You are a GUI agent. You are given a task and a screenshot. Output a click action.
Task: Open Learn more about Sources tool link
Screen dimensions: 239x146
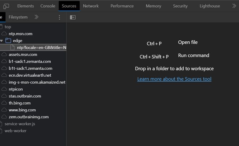174,79
